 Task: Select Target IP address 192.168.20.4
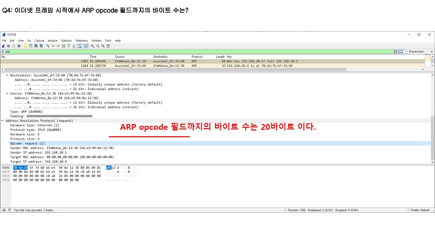pyautogui.click(x=38, y=162)
